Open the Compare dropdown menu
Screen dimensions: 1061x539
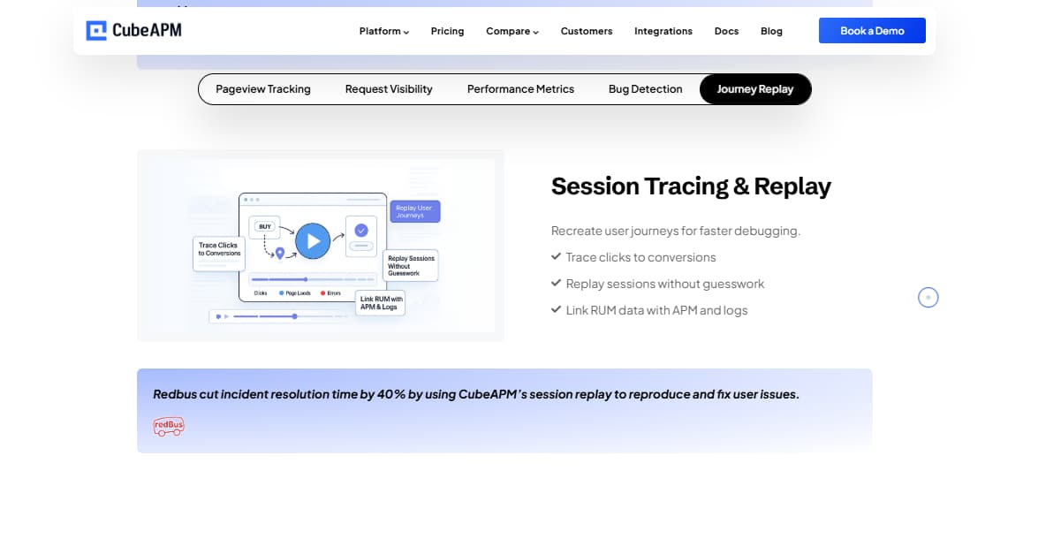pos(511,31)
